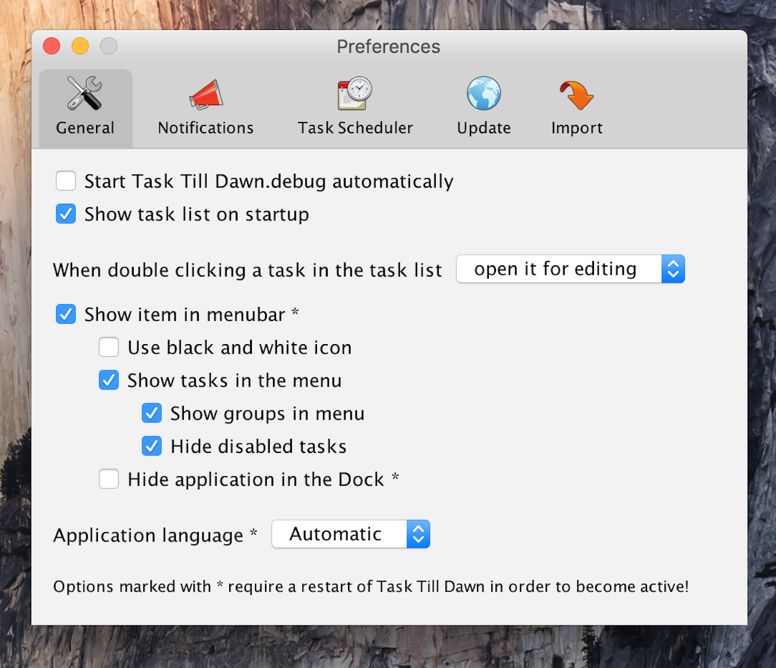Switch to the Notifications tab label

(206, 128)
